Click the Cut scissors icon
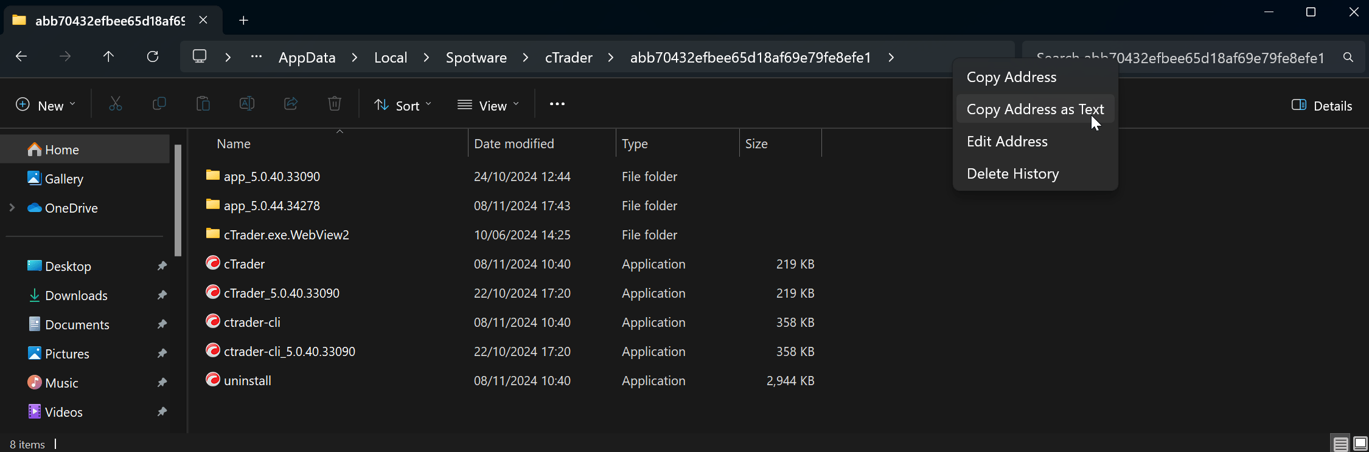This screenshot has height=452, width=1369. tap(116, 104)
